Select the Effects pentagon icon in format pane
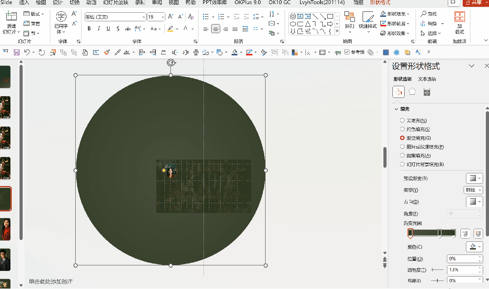The width and height of the screenshot is (489, 289). point(412,92)
